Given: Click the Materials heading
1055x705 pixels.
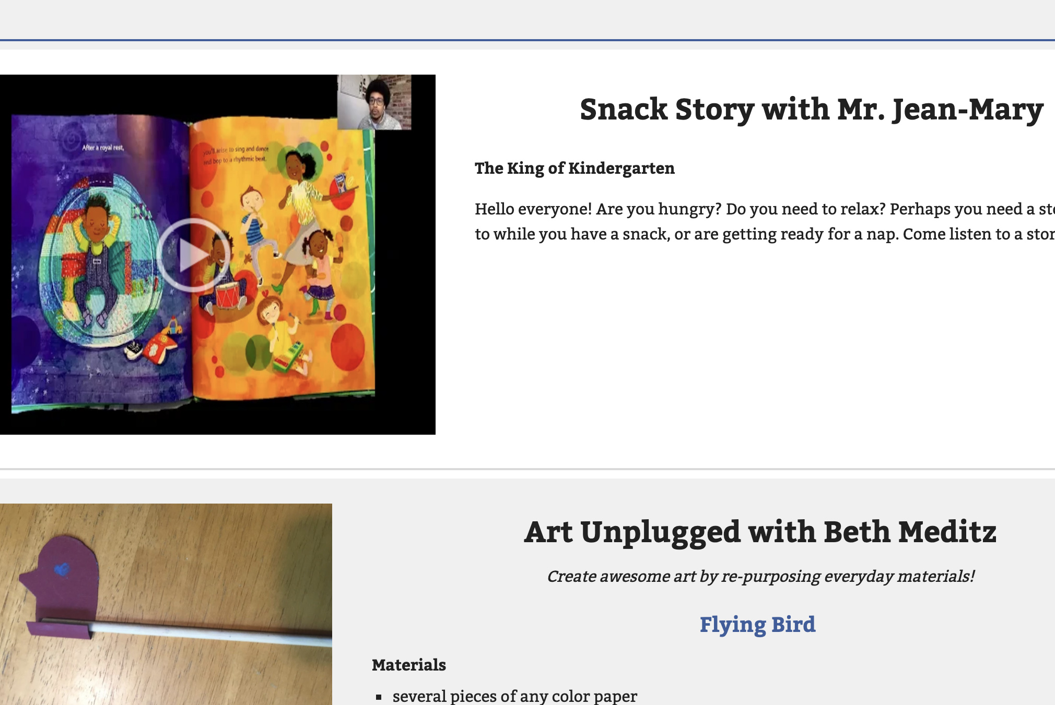Looking at the screenshot, I should pyautogui.click(x=408, y=665).
